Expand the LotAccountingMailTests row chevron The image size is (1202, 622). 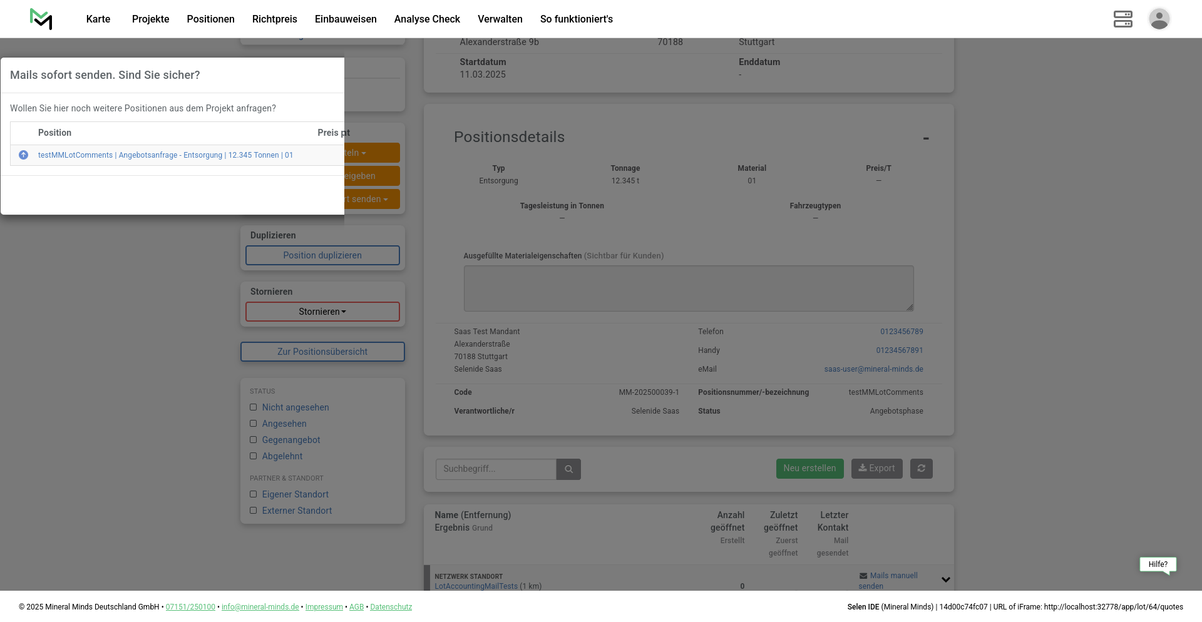(945, 580)
